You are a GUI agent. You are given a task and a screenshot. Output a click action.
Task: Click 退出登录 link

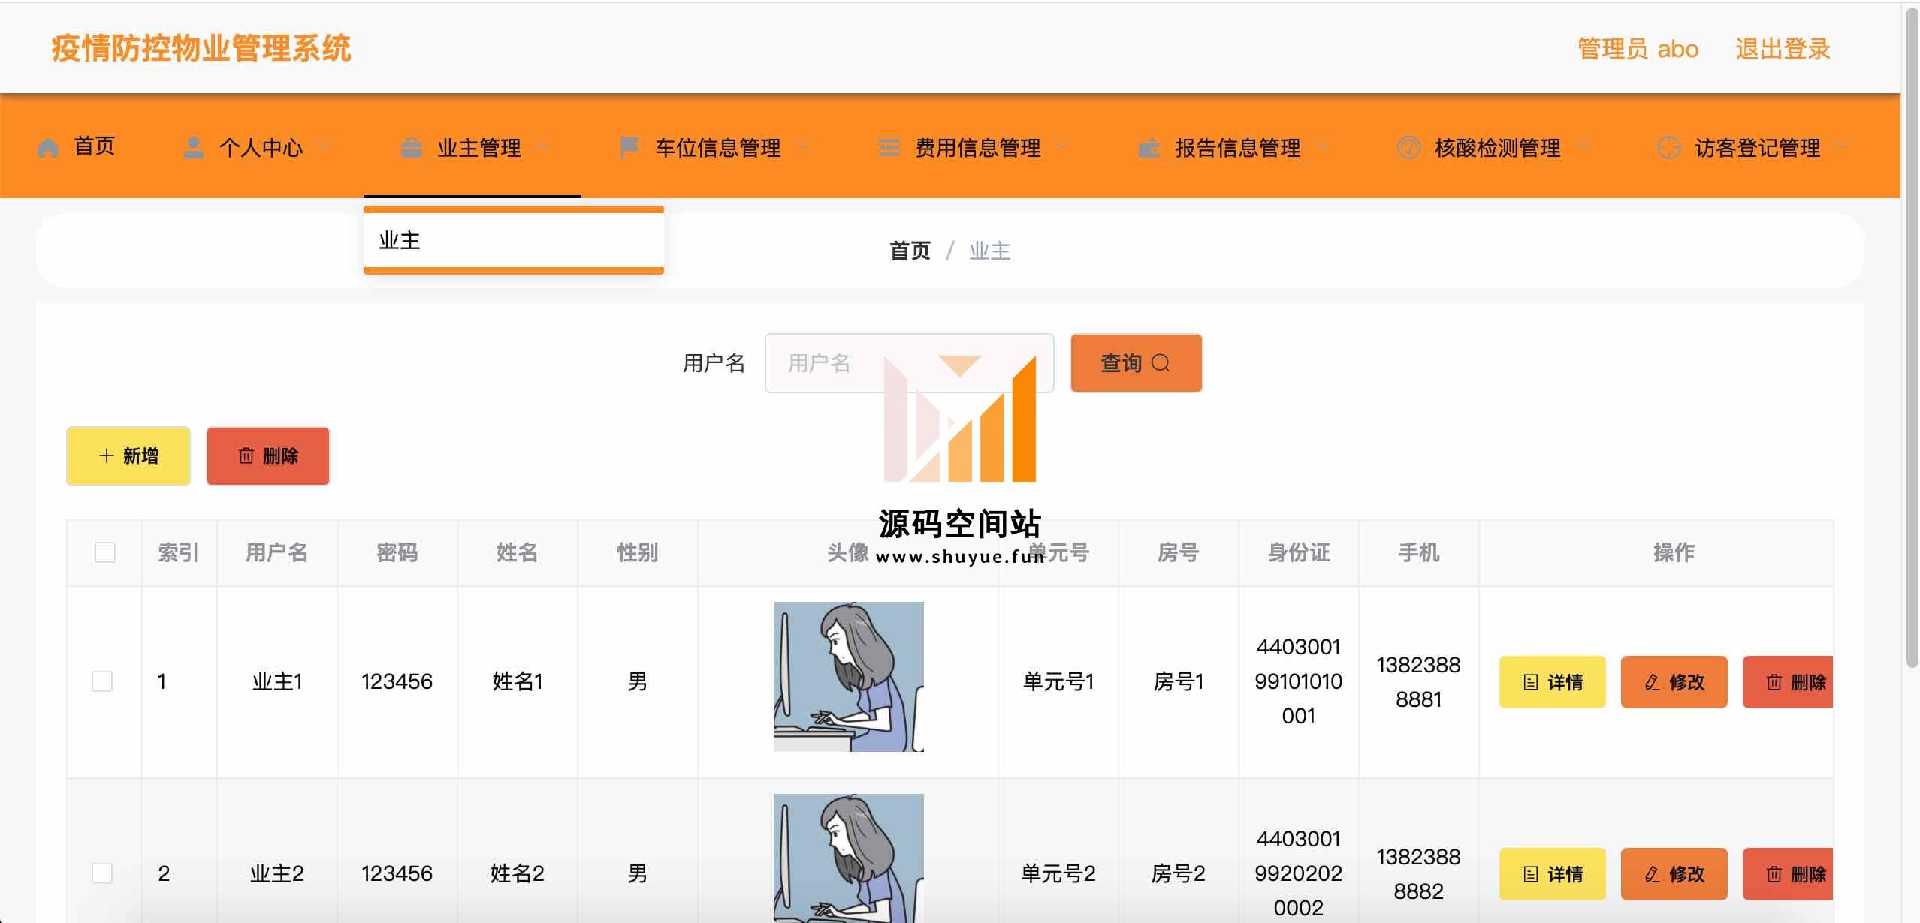(x=1783, y=49)
